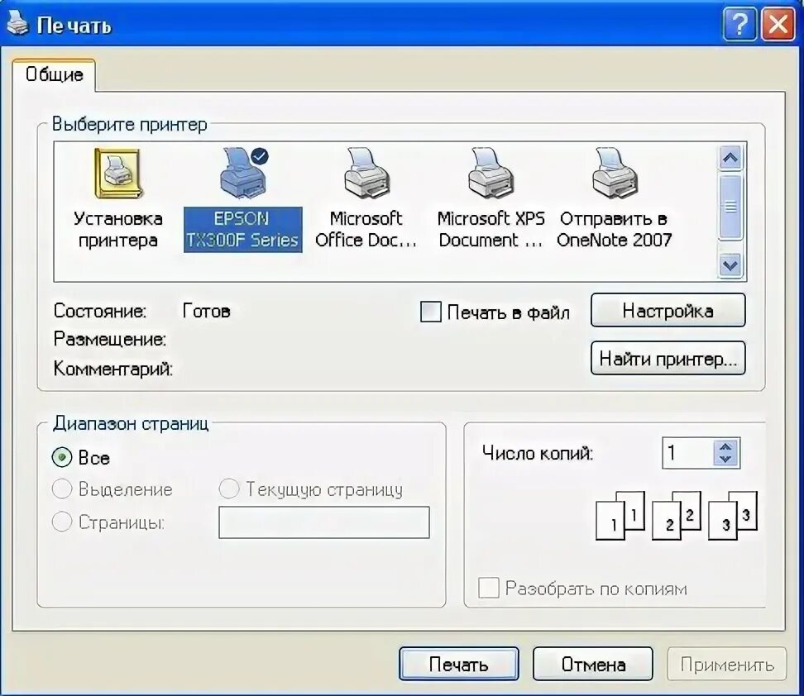The height and width of the screenshot is (696, 804).
Task: Toggle the Разобрать по копиям checkbox
Action: point(488,588)
